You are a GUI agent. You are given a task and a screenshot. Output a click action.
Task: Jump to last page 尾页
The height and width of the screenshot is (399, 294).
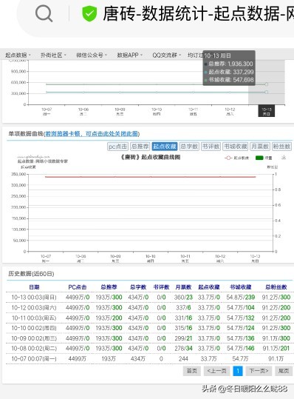[284, 371]
